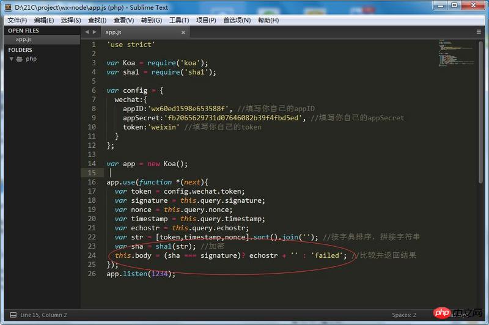The height and width of the screenshot is (325, 489).
Task: Click line number 15 in gutter
Action: [x=92, y=173]
